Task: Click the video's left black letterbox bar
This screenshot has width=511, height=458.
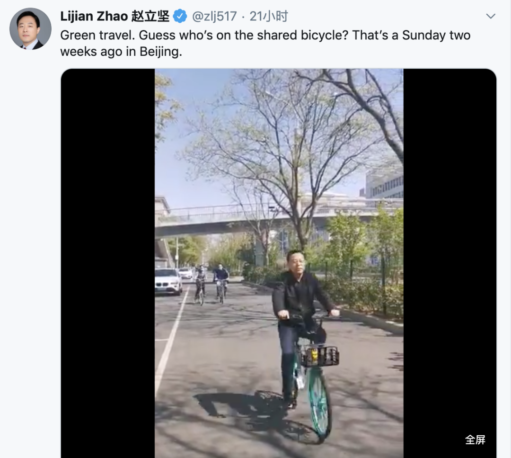Action: [x=108, y=260]
